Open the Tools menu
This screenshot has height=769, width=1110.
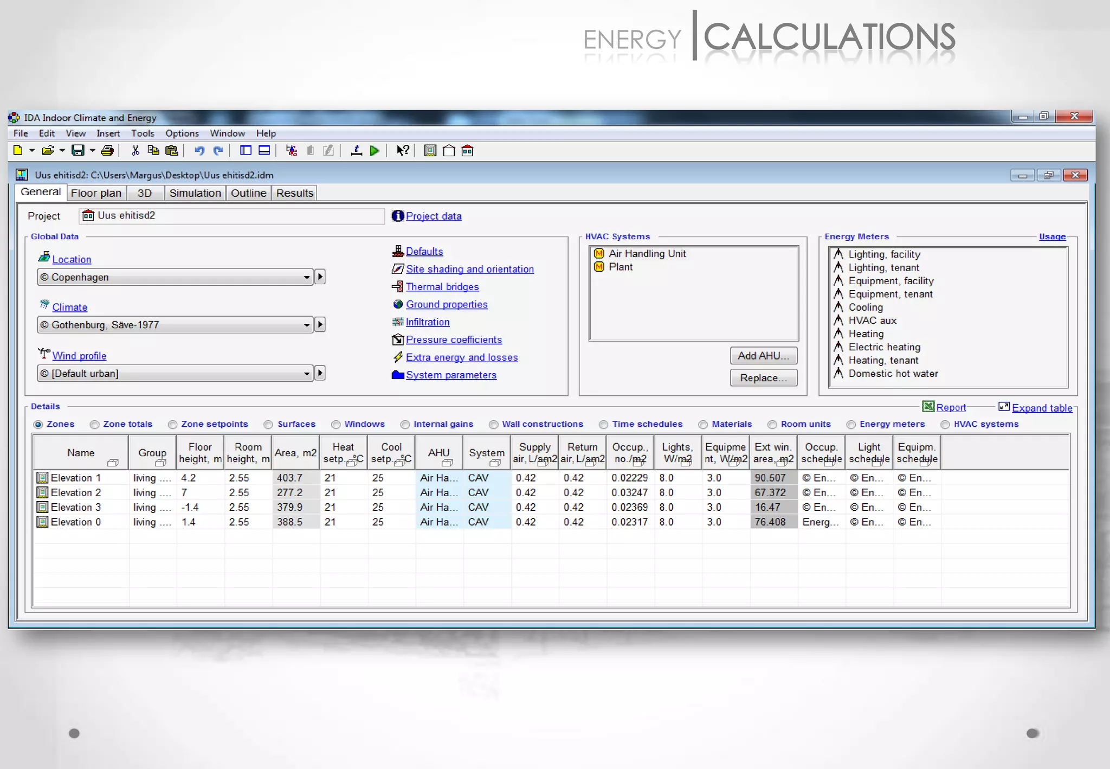pyautogui.click(x=143, y=133)
